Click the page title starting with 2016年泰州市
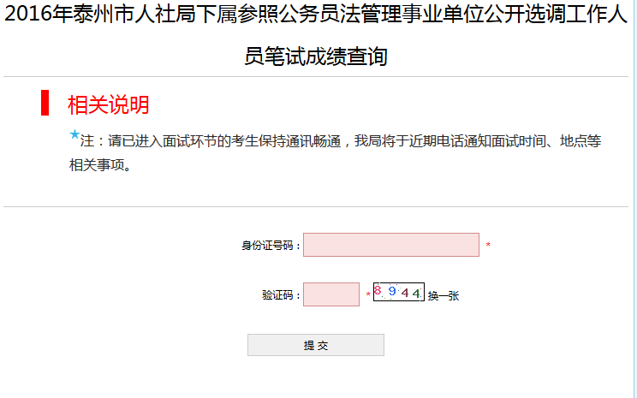This screenshot has height=398, width=637. click(317, 17)
